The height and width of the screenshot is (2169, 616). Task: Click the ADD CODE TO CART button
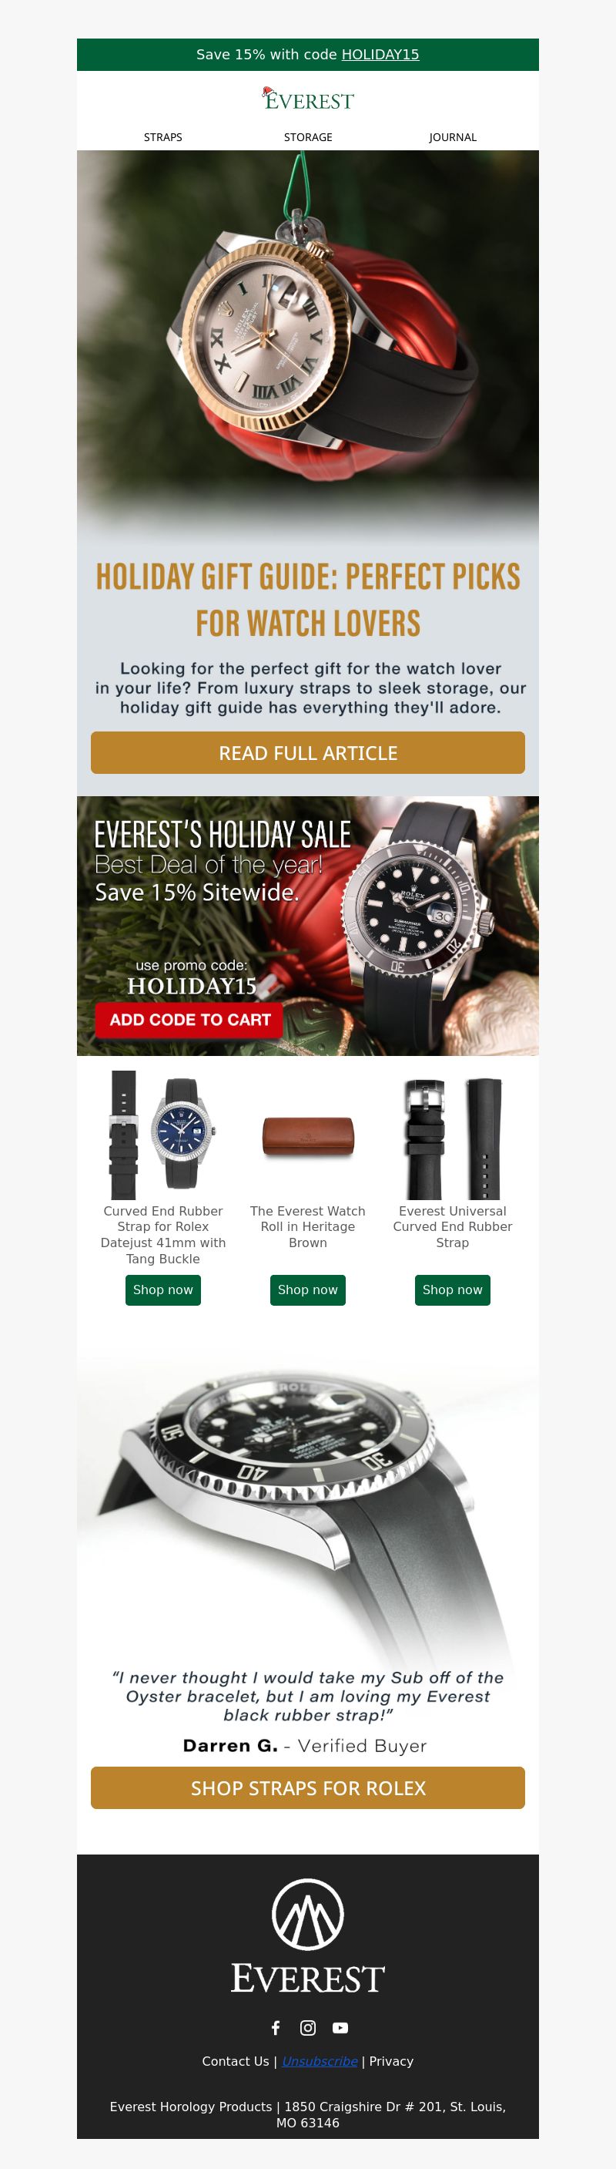coord(190,1020)
